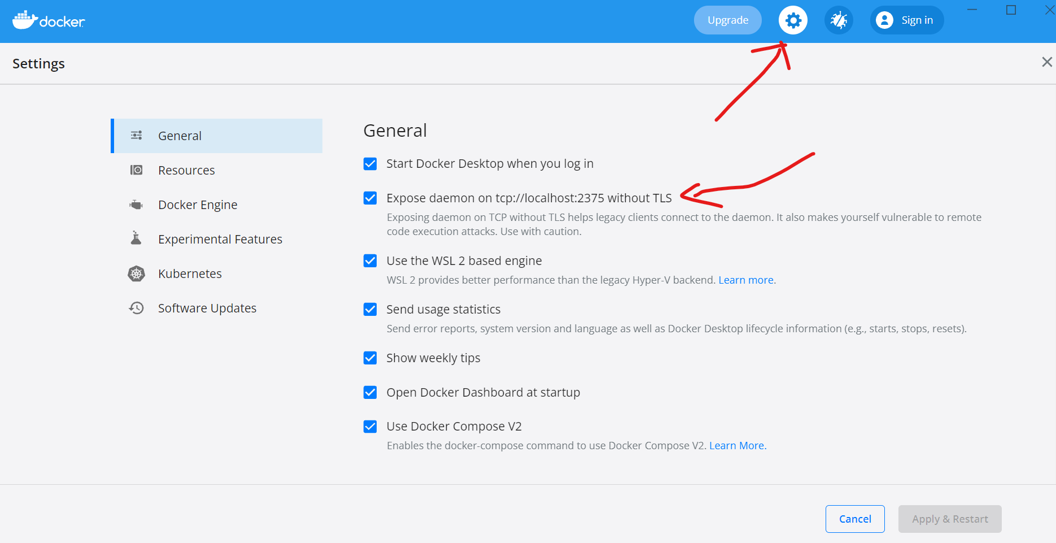1056x543 pixels.
Task: Disable Send usage statistics checkbox
Action: pyautogui.click(x=370, y=310)
